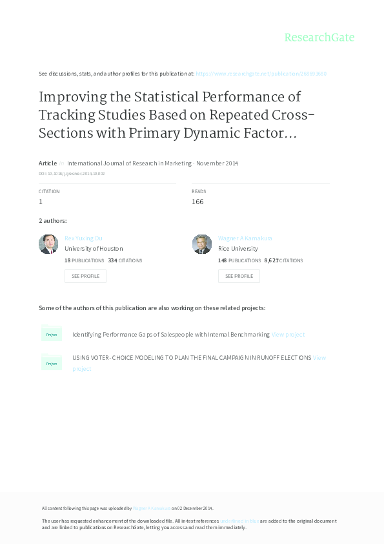The height and width of the screenshot is (544, 384).
Task: Open the first green Project badge icon
Action: click(x=52, y=334)
